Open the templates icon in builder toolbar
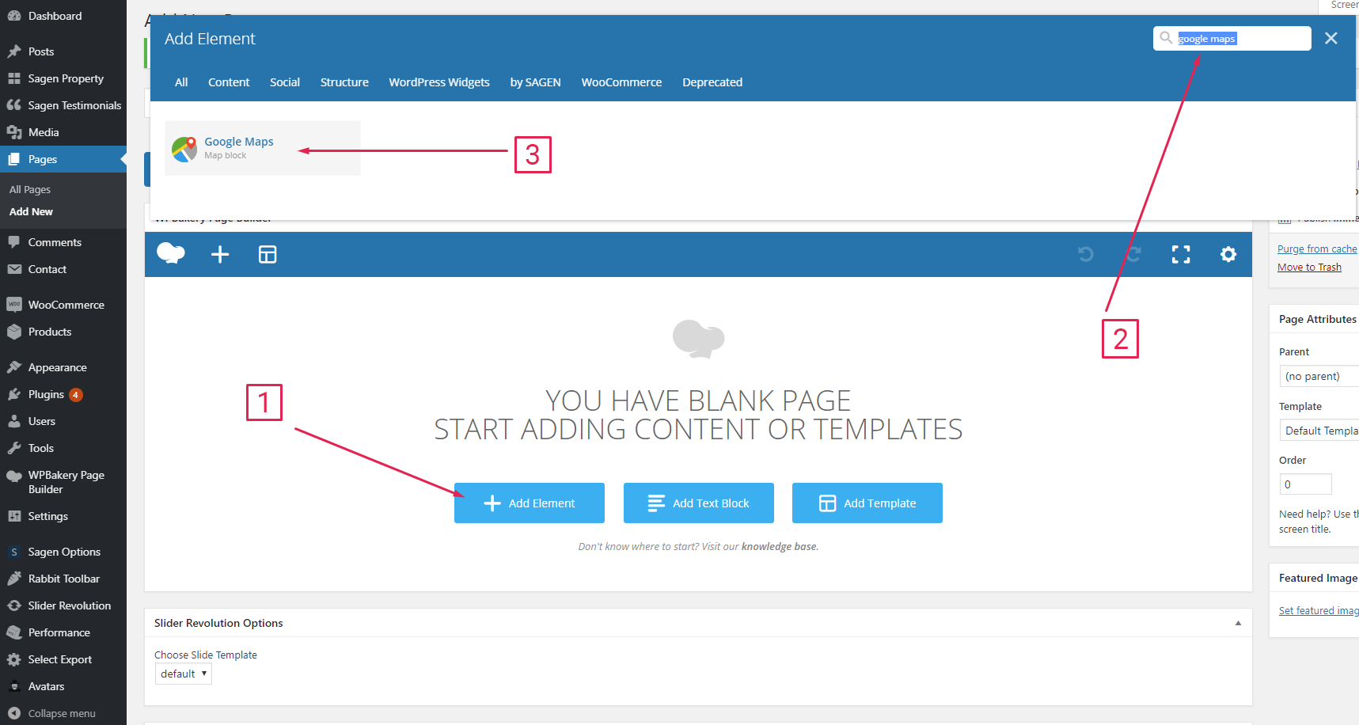The width and height of the screenshot is (1359, 725). (268, 254)
